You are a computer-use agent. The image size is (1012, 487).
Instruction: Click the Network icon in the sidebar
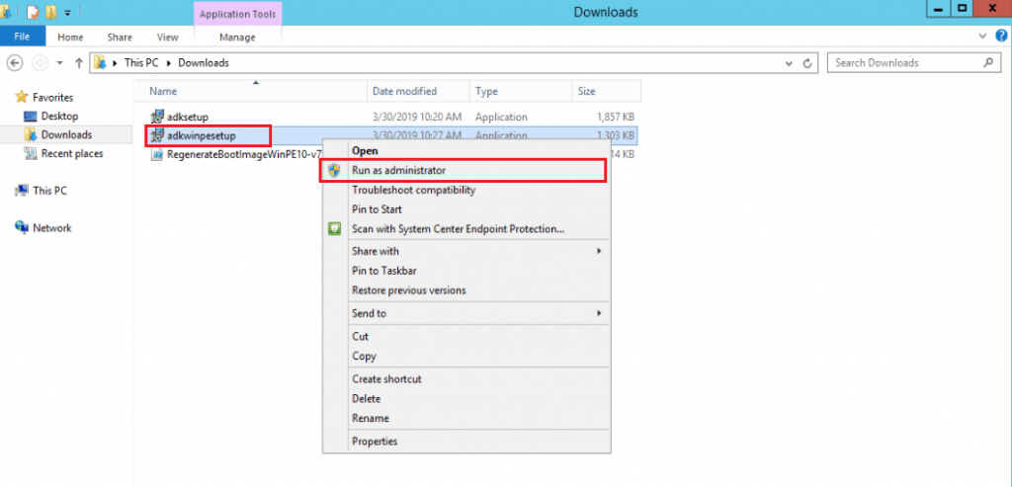pyautogui.click(x=22, y=228)
